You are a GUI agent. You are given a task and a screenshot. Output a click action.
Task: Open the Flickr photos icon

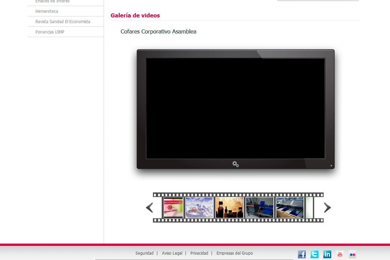[352, 254]
